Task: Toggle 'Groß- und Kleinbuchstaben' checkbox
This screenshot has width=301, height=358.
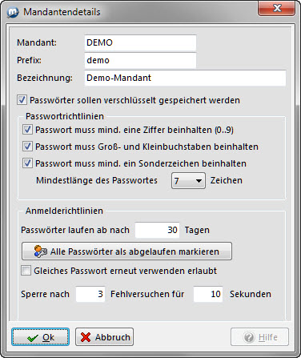Action: pyautogui.click(x=27, y=147)
